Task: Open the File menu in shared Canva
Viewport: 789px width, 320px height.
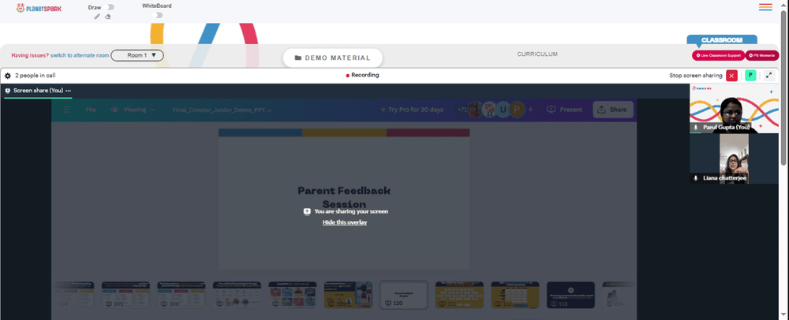Action: tap(91, 110)
